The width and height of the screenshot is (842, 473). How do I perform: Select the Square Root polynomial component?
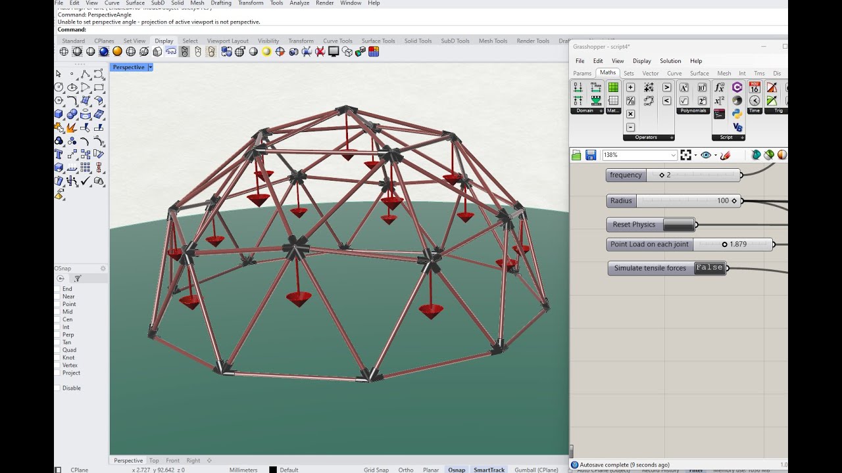tap(684, 101)
